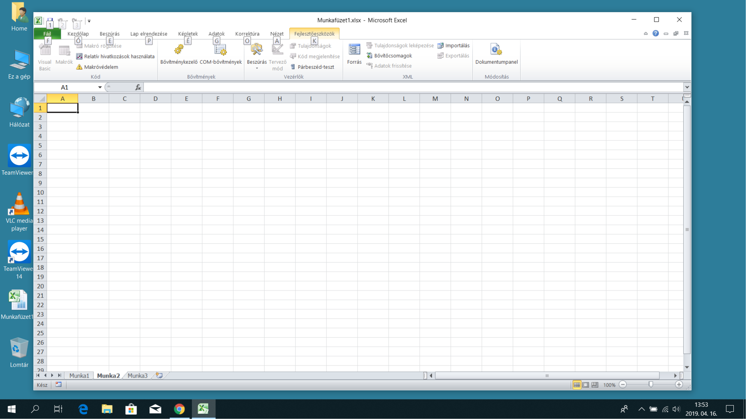Switch to the Képletek tab
747x420 pixels.
click(x=188, y=34)
